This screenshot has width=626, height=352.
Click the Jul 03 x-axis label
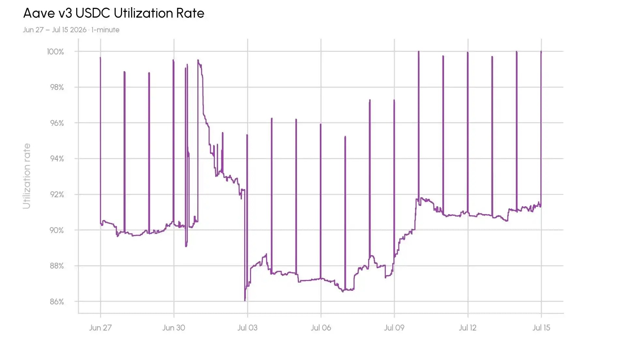pyautogui.click(x=247, y=328)
